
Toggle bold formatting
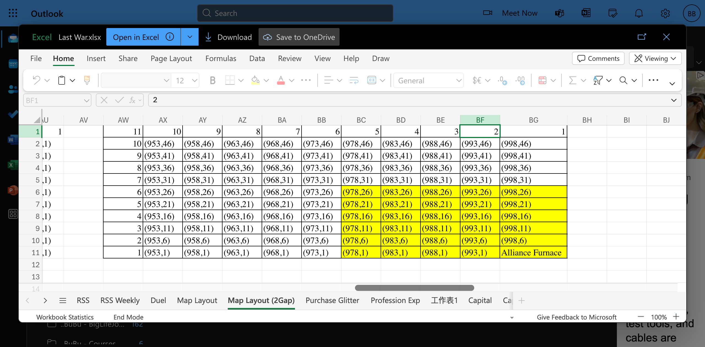[x=212, y=80]
